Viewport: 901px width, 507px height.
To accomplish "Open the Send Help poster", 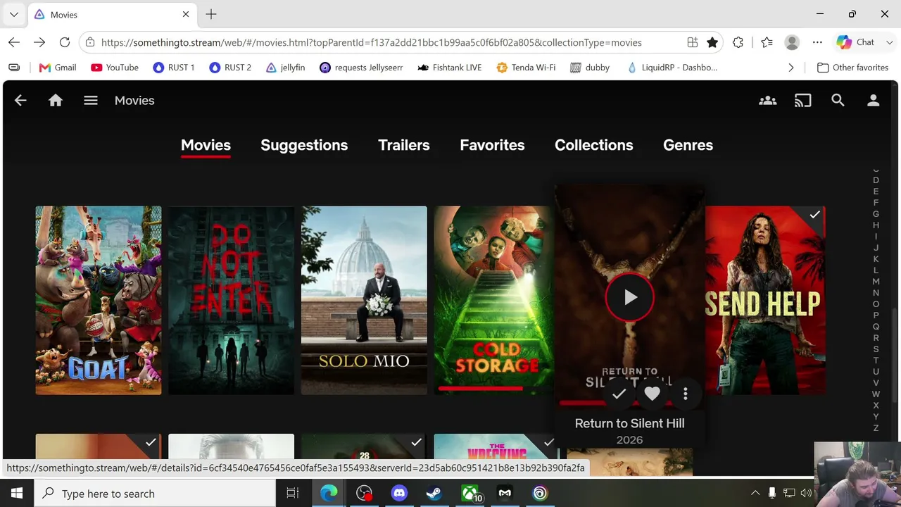I will pos(765,301).
